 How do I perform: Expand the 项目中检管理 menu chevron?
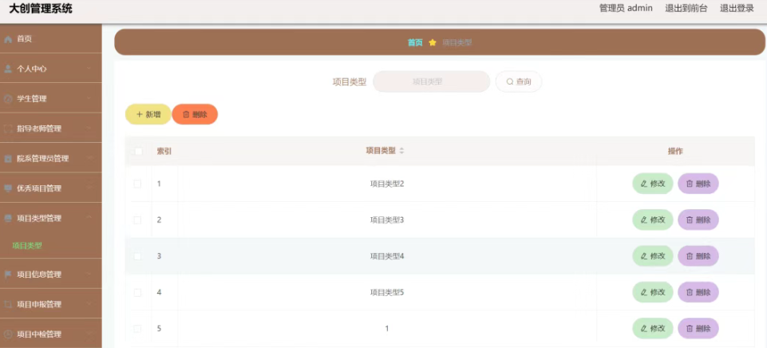89,334
